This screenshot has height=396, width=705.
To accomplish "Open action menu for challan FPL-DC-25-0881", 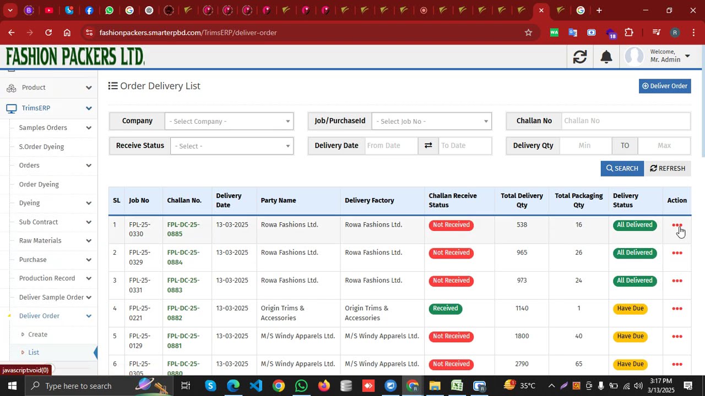I will click(677, 337).
